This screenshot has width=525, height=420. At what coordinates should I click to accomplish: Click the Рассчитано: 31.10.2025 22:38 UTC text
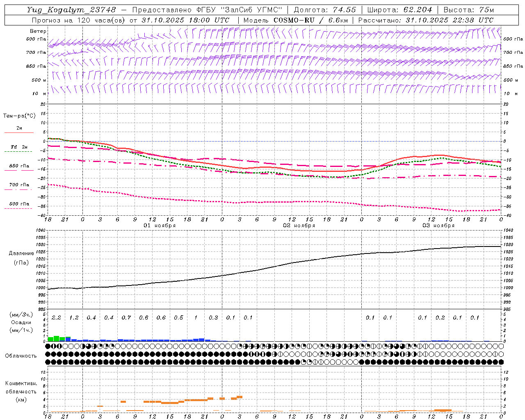tap(426, 20)
